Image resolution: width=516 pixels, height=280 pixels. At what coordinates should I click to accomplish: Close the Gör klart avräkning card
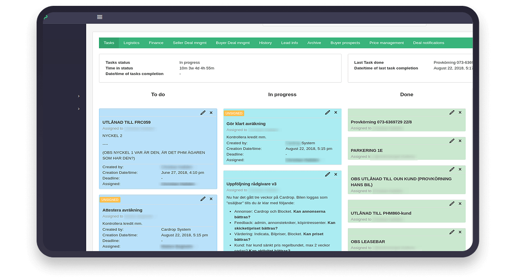pos(336,113)
